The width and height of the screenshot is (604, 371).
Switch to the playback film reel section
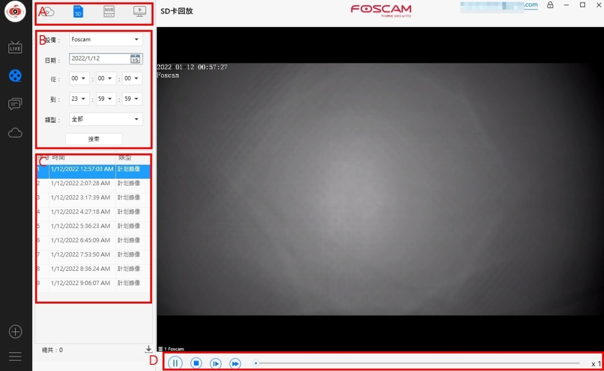pyautogui.click(x=15, y=75)
